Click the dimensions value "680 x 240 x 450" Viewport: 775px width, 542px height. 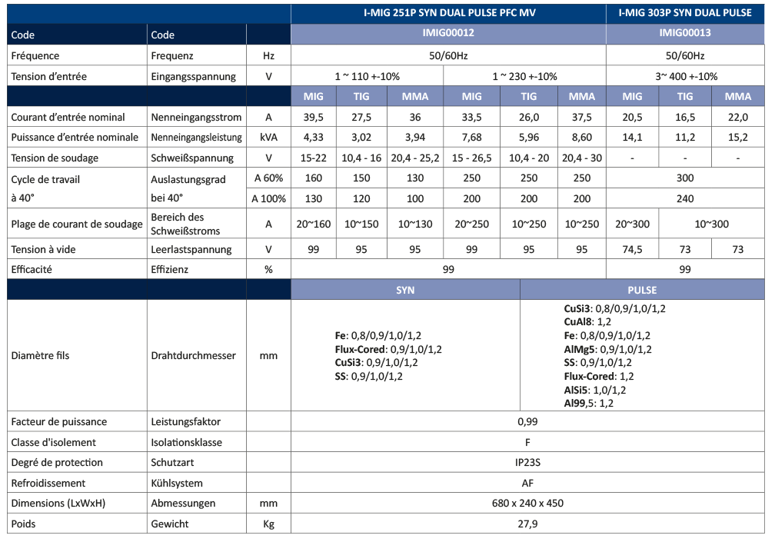coord(527,504)
